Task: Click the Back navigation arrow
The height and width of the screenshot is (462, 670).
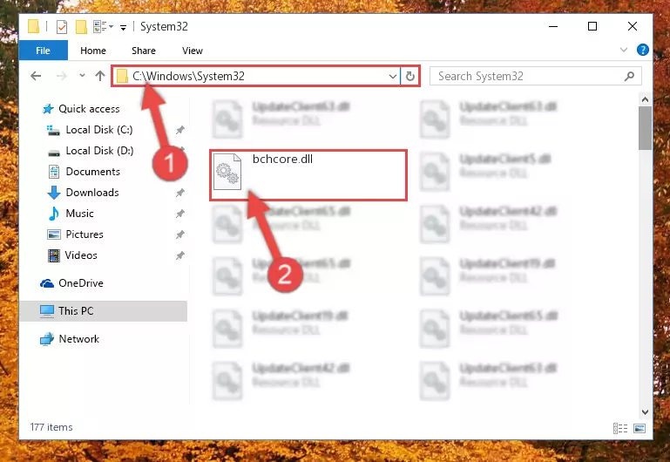Action: 36,76
